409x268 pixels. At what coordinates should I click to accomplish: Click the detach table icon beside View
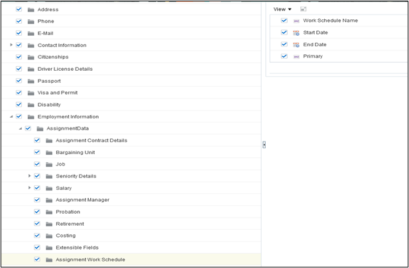coord(303,9)
